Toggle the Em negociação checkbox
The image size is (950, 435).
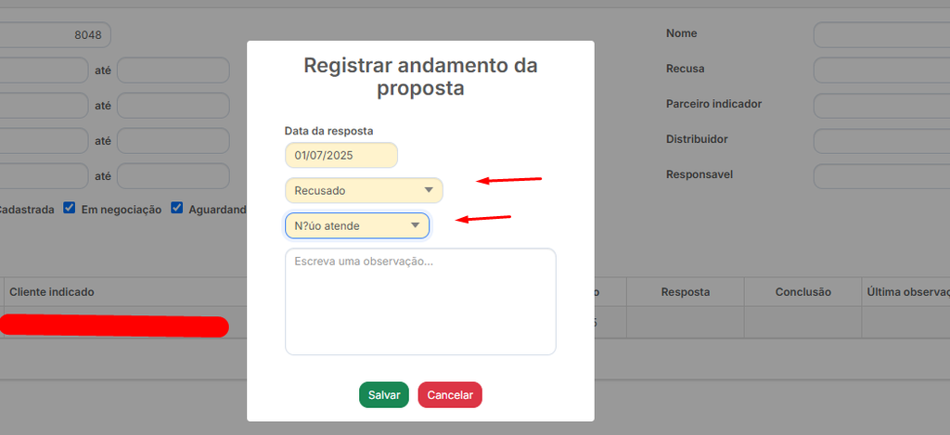70,209
